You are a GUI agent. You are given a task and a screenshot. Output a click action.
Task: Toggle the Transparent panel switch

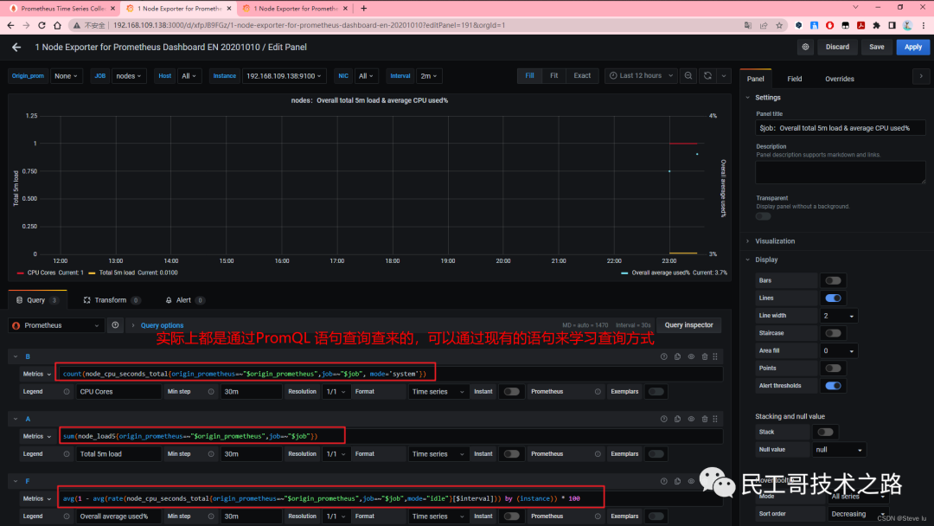(x=763, y=216)
